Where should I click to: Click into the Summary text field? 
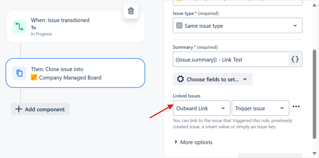(230, 60)
